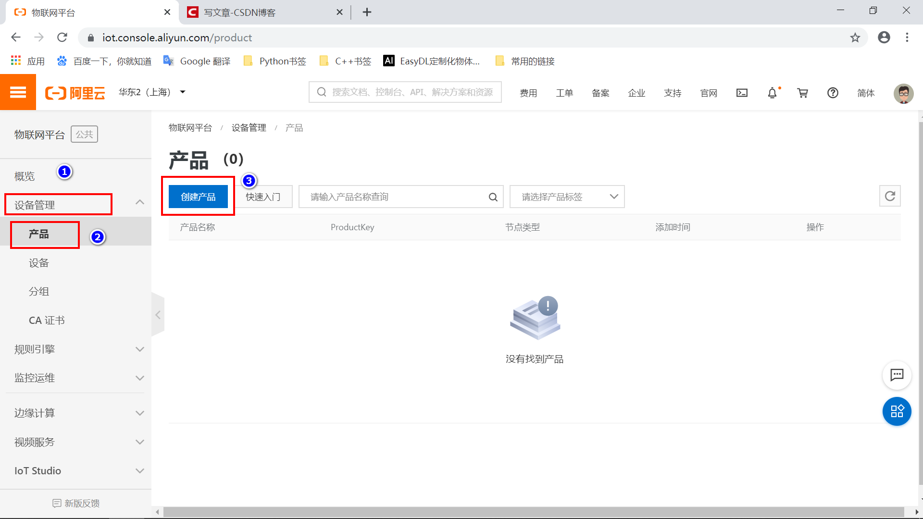
Task: Click the 添加时间 column header
Action: click(673, 227)
